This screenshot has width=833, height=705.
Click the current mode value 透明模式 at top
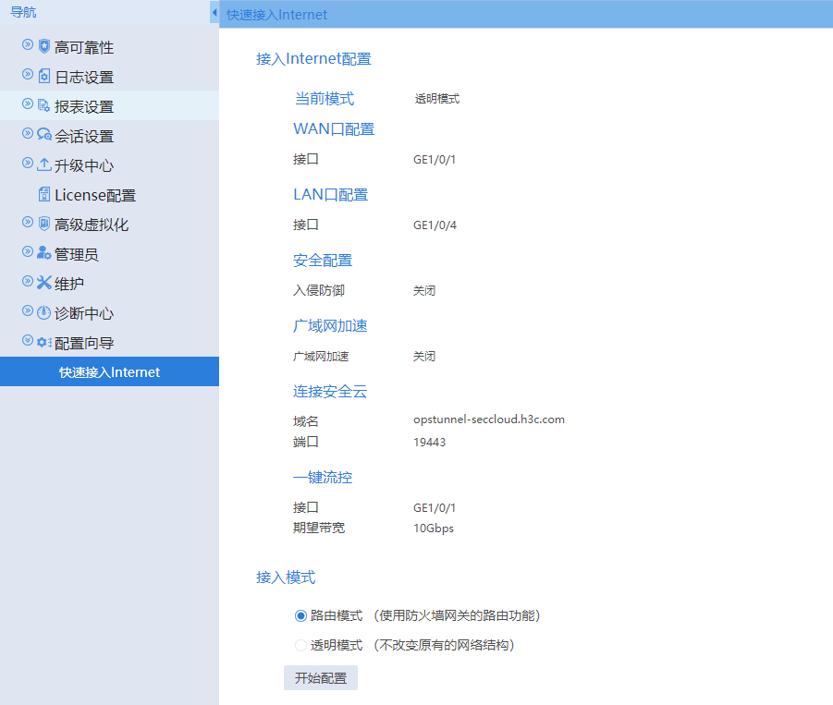click(x=437, y=98)
